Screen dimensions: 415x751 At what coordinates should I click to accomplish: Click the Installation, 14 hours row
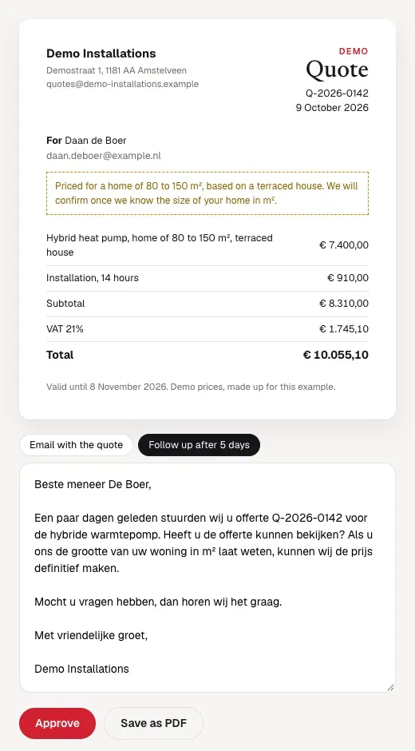[x=207, y=278]
